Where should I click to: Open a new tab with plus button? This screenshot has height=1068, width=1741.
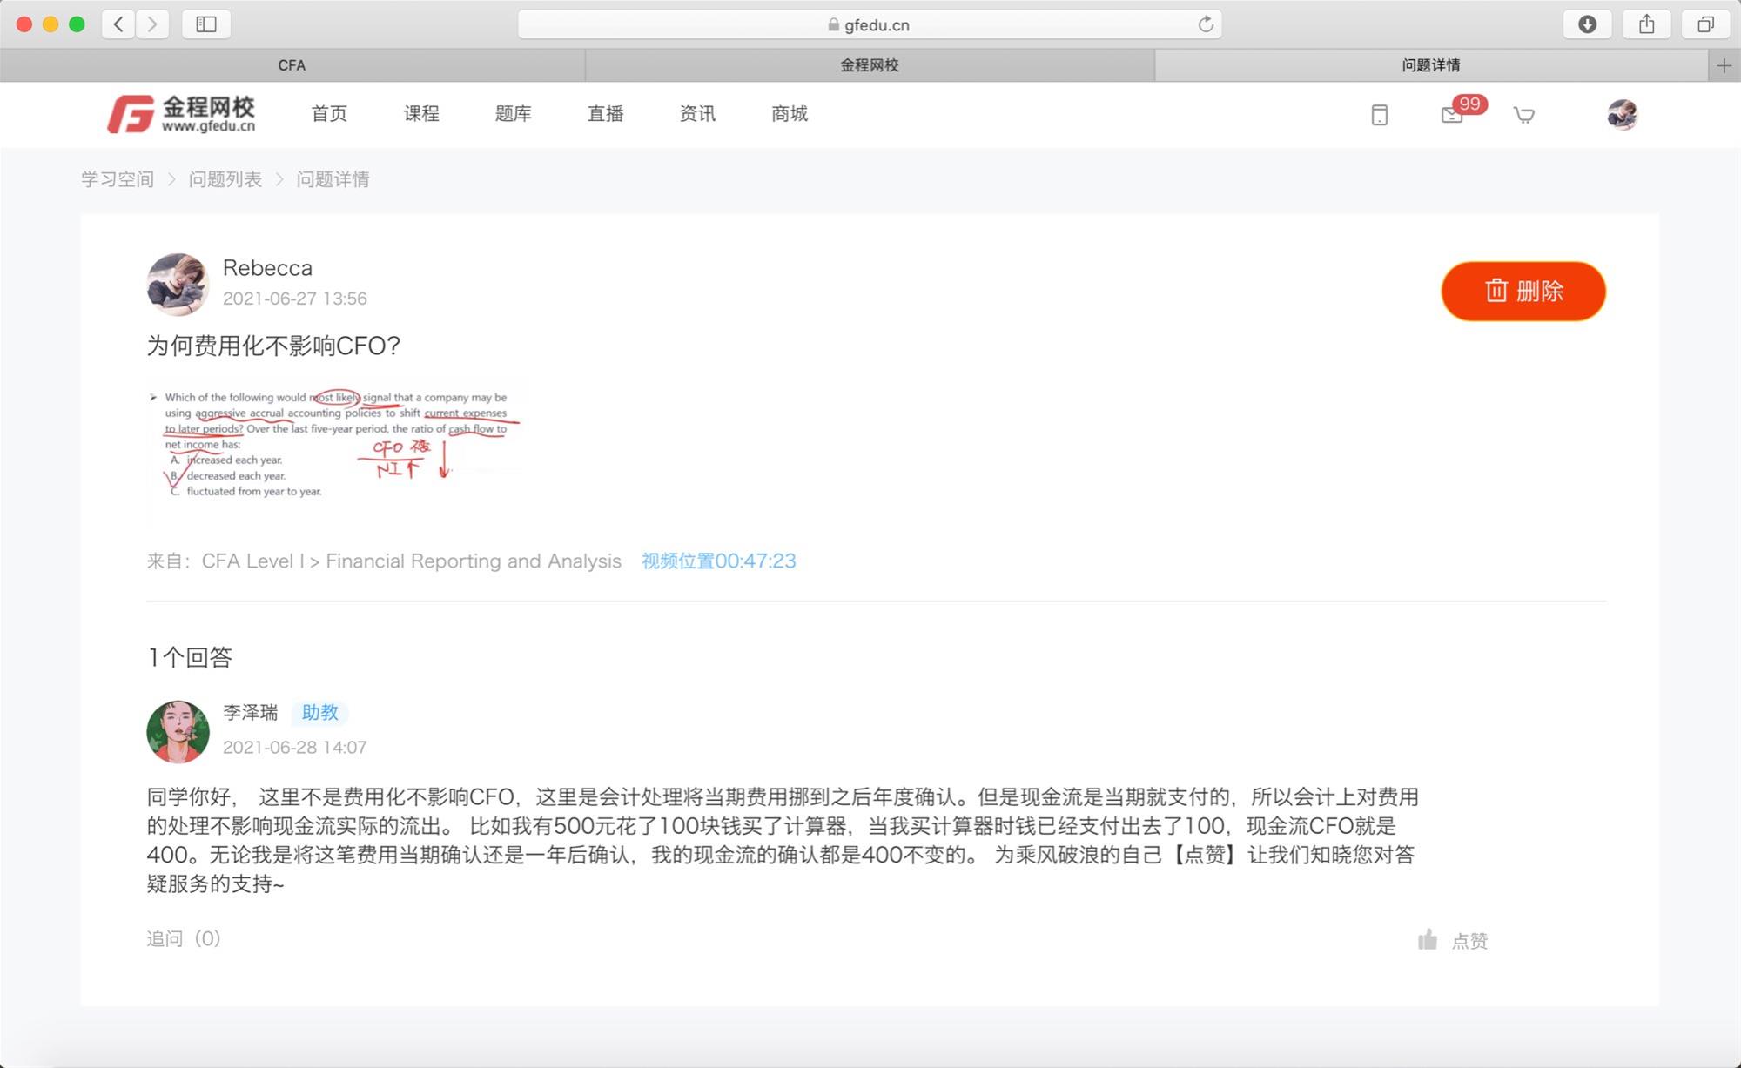(1724, 65)
